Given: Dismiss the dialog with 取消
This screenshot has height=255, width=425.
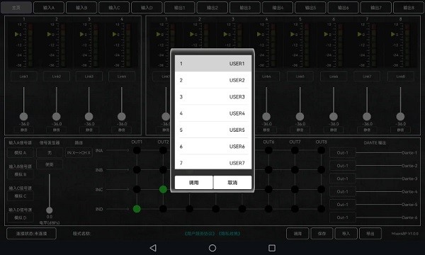Looking at the screenshot, I should pyautogui.click(x=232, y=182).
